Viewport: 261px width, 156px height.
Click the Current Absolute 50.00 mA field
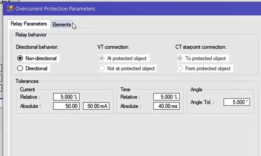(x=96, y=106)
